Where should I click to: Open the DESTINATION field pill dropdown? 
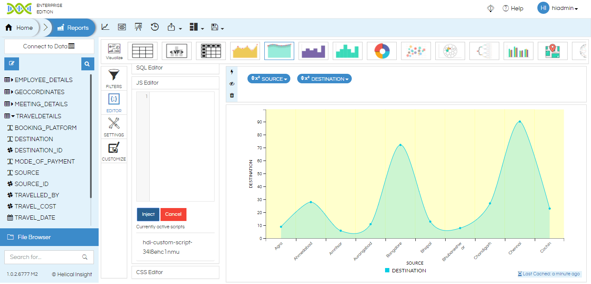pyautogui.click(x=324, y=79)
